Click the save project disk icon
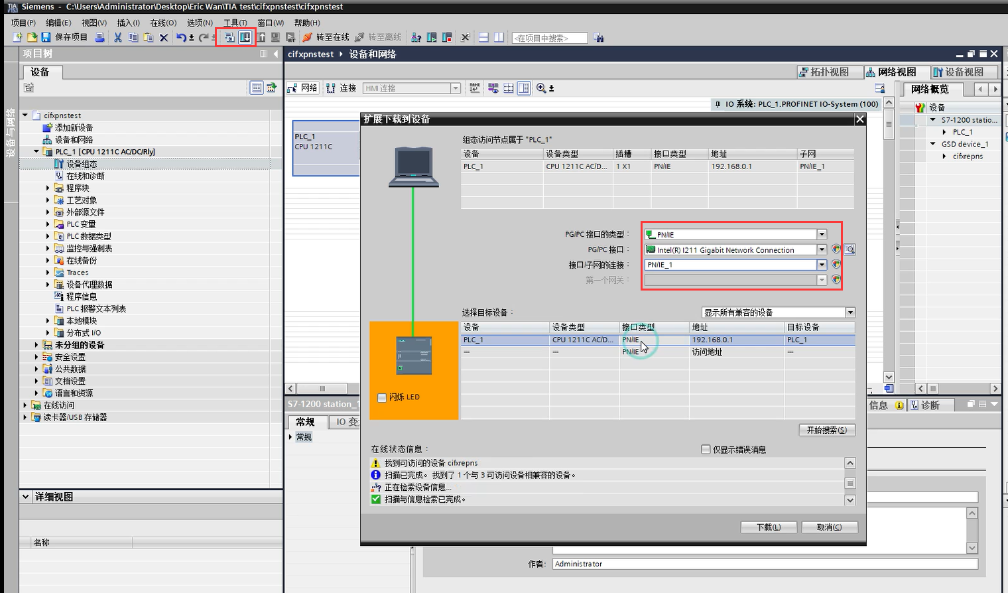 46,37
